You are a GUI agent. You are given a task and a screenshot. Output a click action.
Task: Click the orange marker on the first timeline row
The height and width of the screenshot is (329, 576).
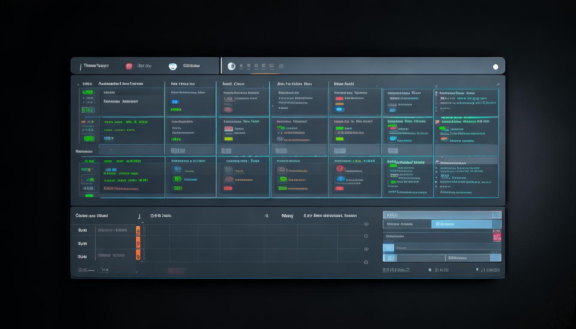[138, 230]
